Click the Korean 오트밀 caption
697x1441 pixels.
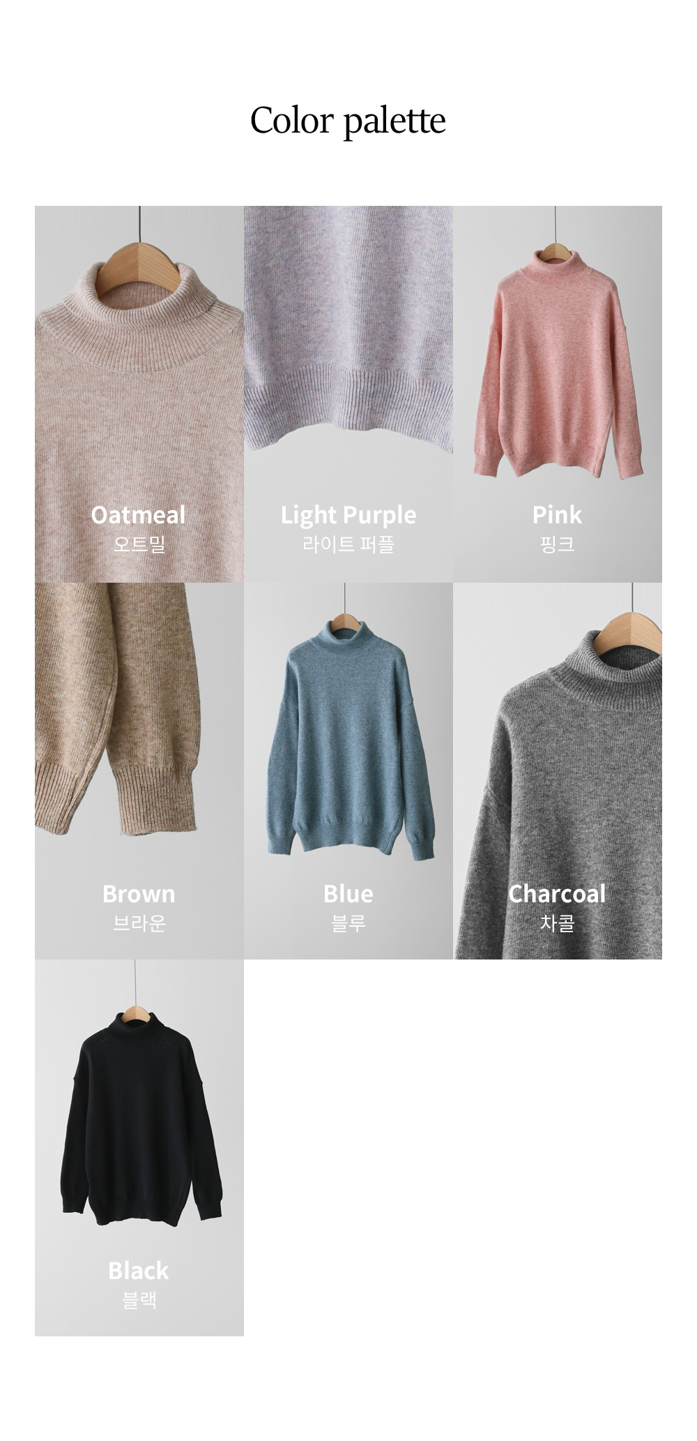[139, 544]
